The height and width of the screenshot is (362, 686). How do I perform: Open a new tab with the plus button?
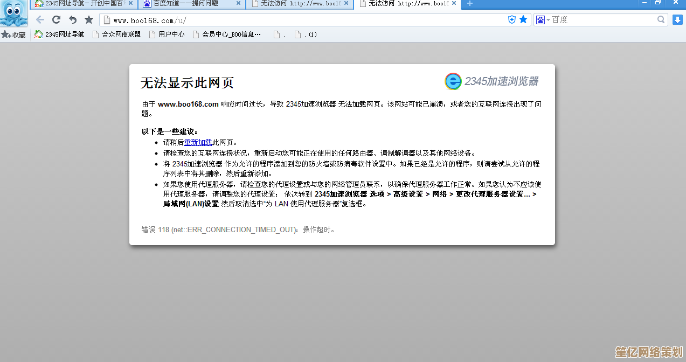470,4
